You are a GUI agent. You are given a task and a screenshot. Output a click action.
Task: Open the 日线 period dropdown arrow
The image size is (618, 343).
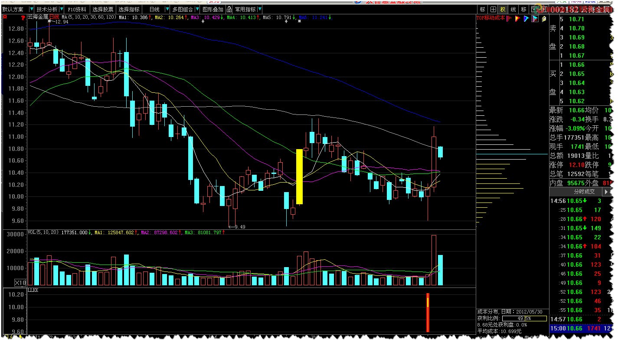[167, 9]
